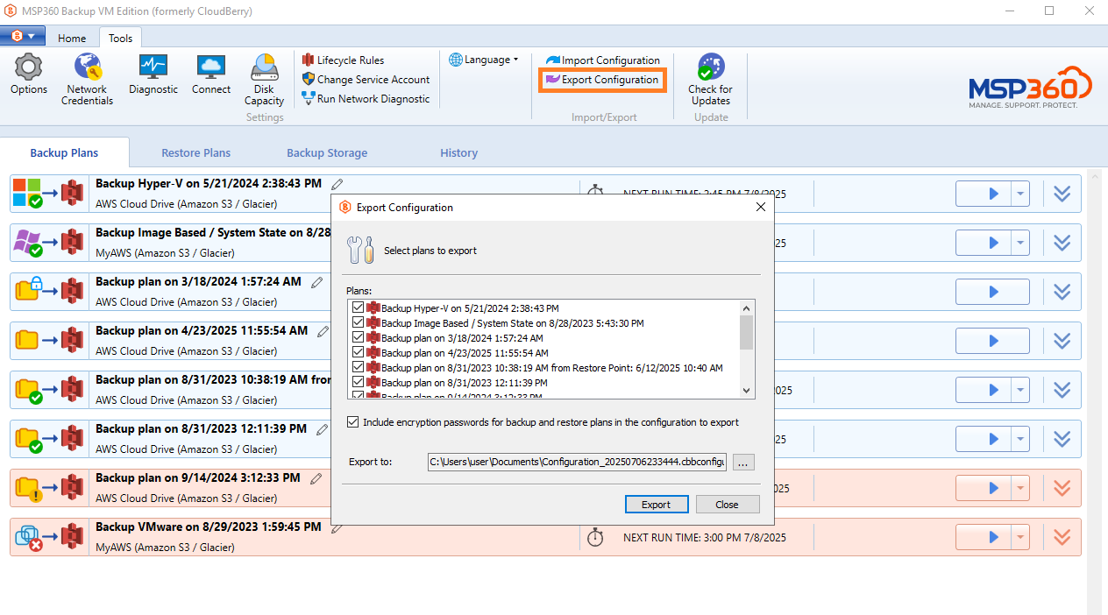Go to the History tab

[x=458, y=152]
